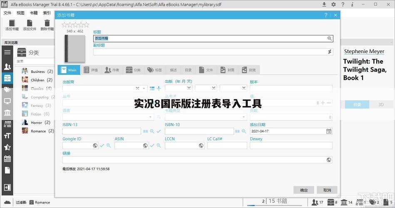Switch to the 详情 tab

pos(91,70)
